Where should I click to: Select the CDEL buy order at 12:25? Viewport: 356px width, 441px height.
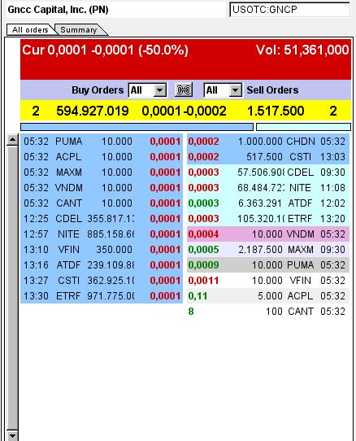(x=102, y=219)
